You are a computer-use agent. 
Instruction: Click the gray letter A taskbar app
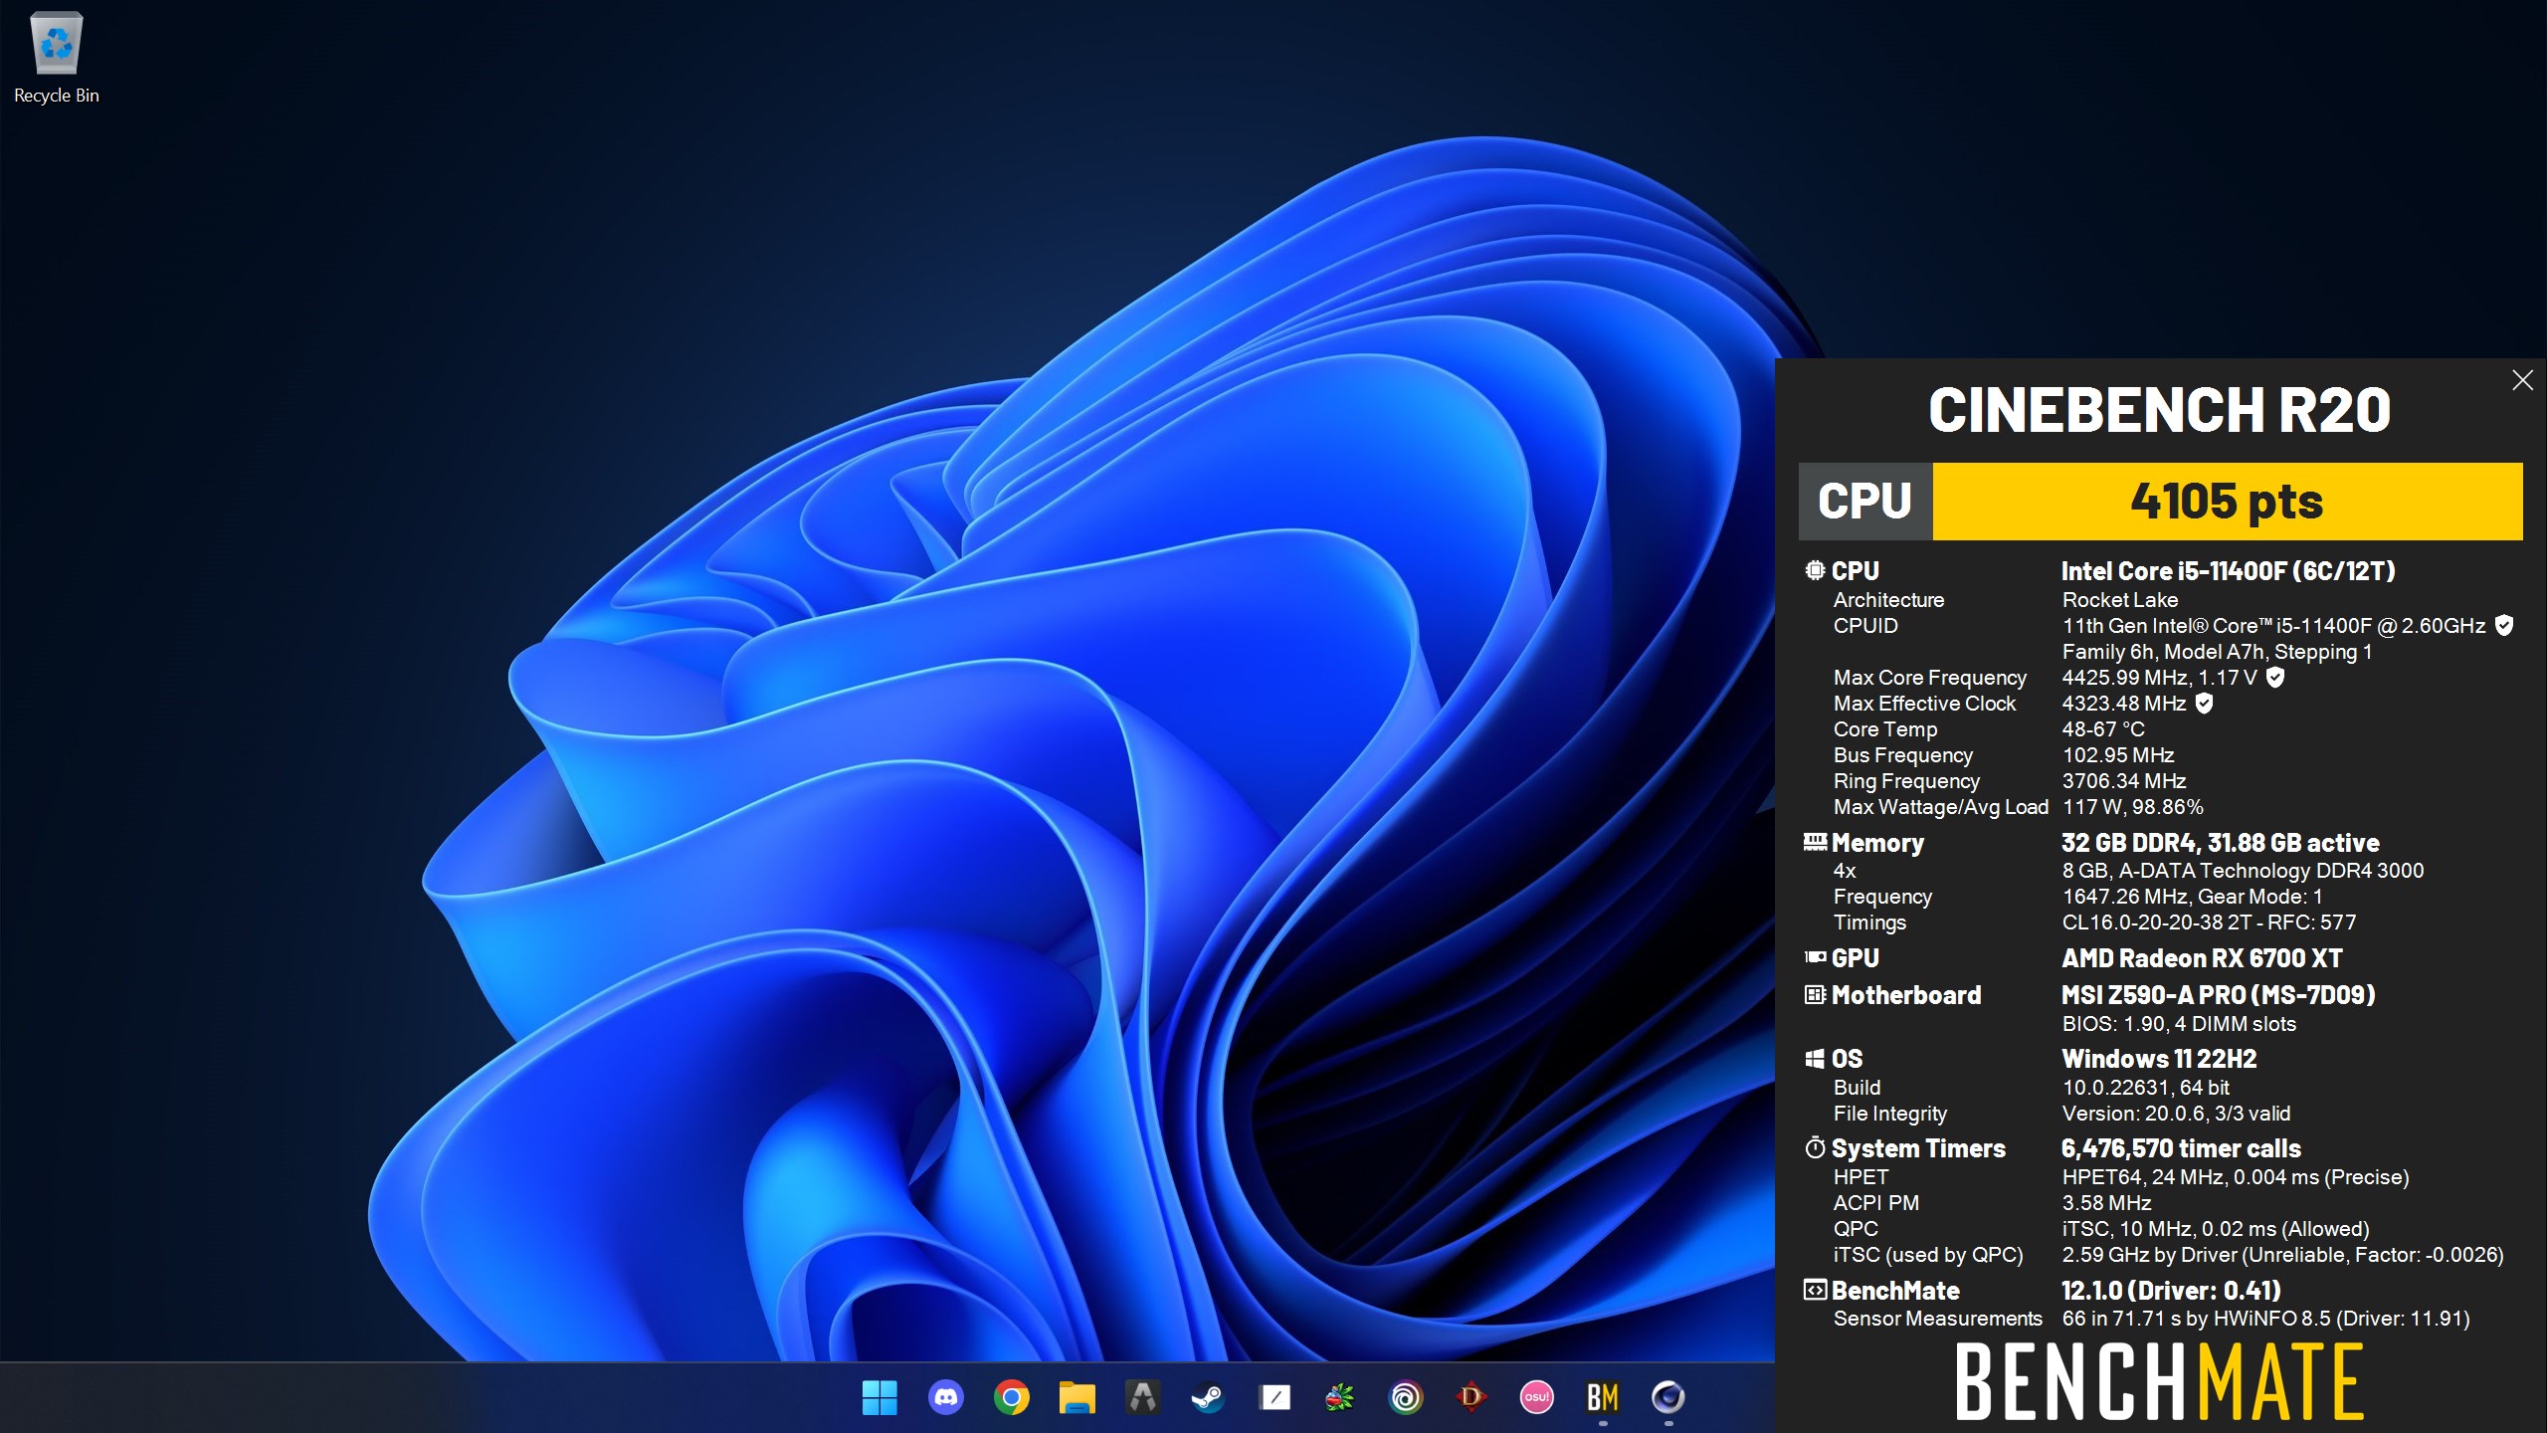click(x=1142, y=1397)
